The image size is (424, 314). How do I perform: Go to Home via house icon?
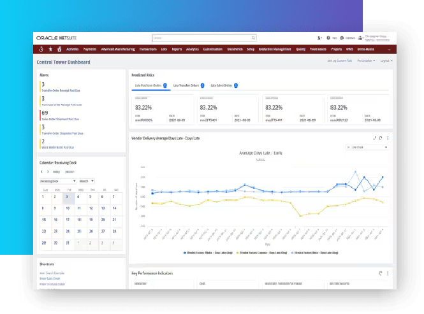point(59,48)
